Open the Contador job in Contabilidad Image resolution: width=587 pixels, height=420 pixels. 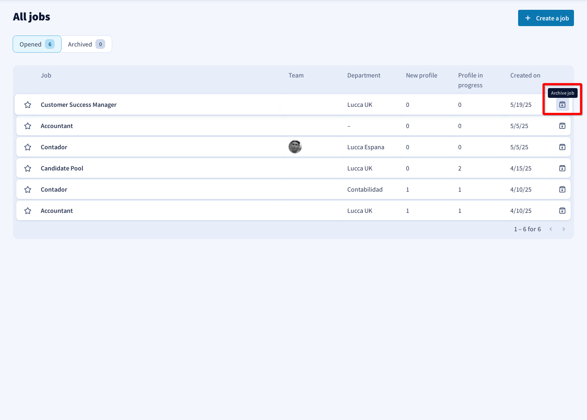(54, 190)
